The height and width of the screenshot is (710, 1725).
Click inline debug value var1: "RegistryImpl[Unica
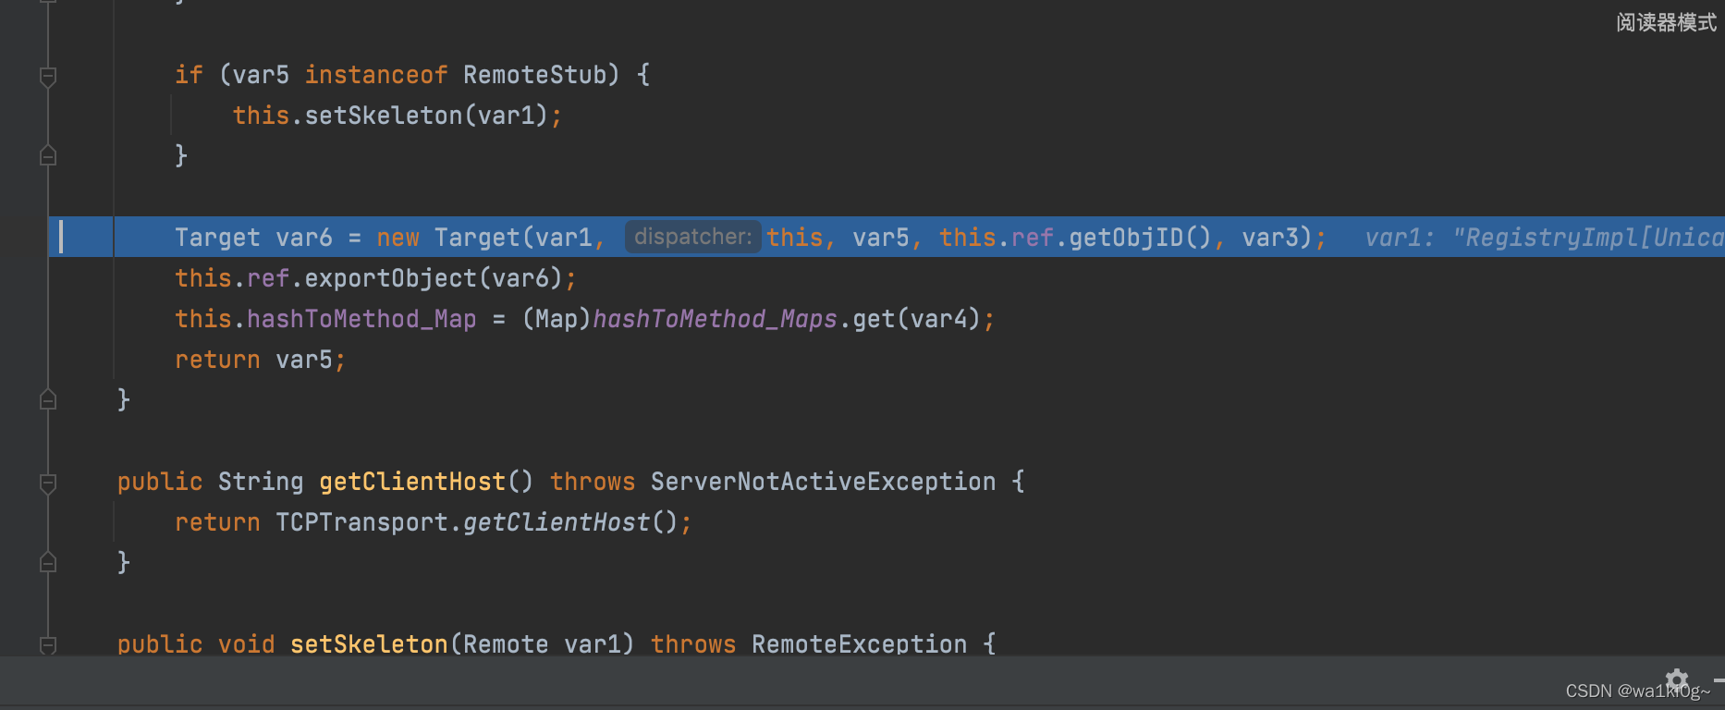point(1544,238)
